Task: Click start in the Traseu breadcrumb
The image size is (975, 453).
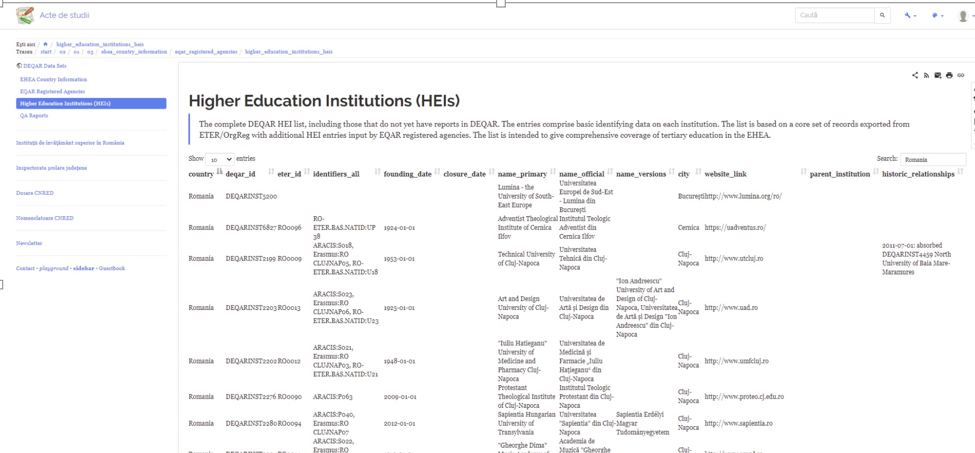Action: click(46, 52)
